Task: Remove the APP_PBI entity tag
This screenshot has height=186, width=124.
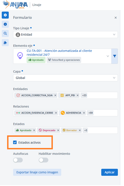Action: coord(78,95)
